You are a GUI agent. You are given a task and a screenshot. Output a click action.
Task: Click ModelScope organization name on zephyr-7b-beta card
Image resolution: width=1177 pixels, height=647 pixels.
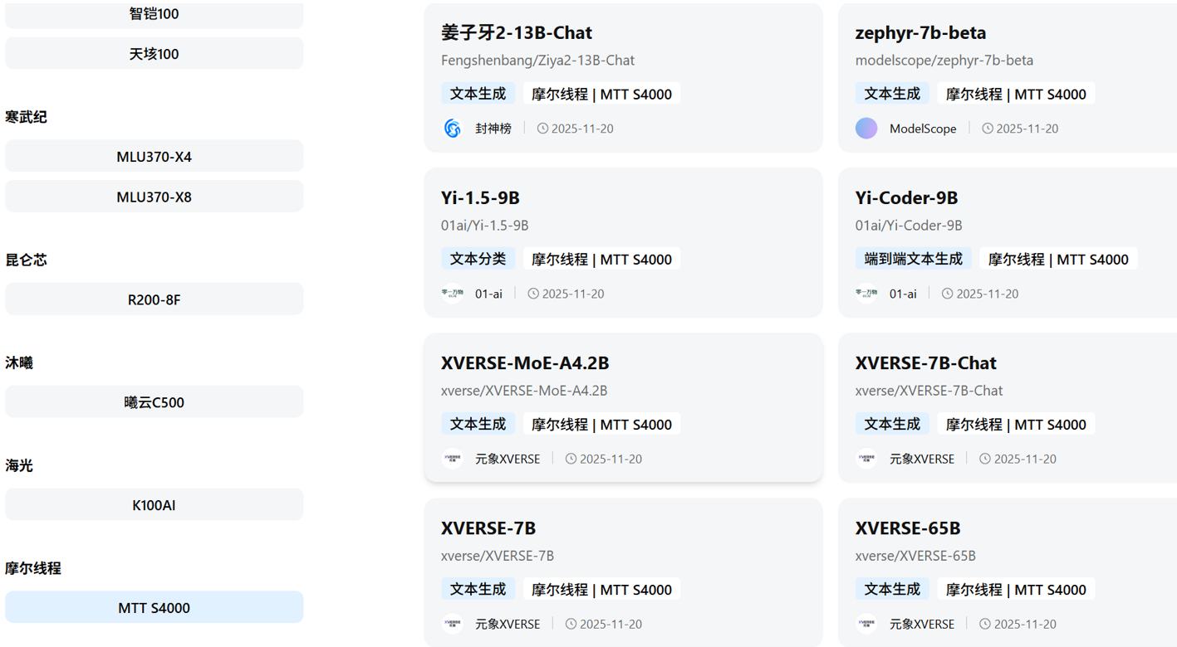click(923, 129)
